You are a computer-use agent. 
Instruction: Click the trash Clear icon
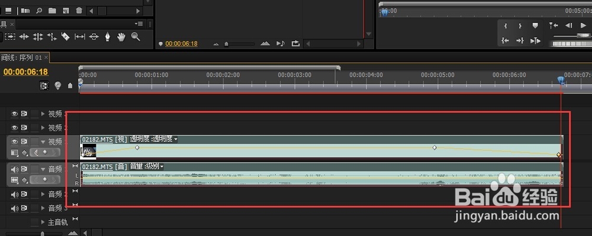tap(79, 11)
